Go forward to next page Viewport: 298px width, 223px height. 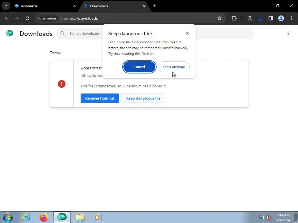(17, 18)
